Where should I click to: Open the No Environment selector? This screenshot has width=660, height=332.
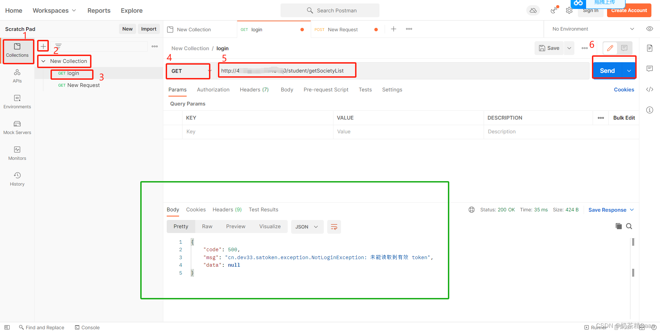[593, 29]
